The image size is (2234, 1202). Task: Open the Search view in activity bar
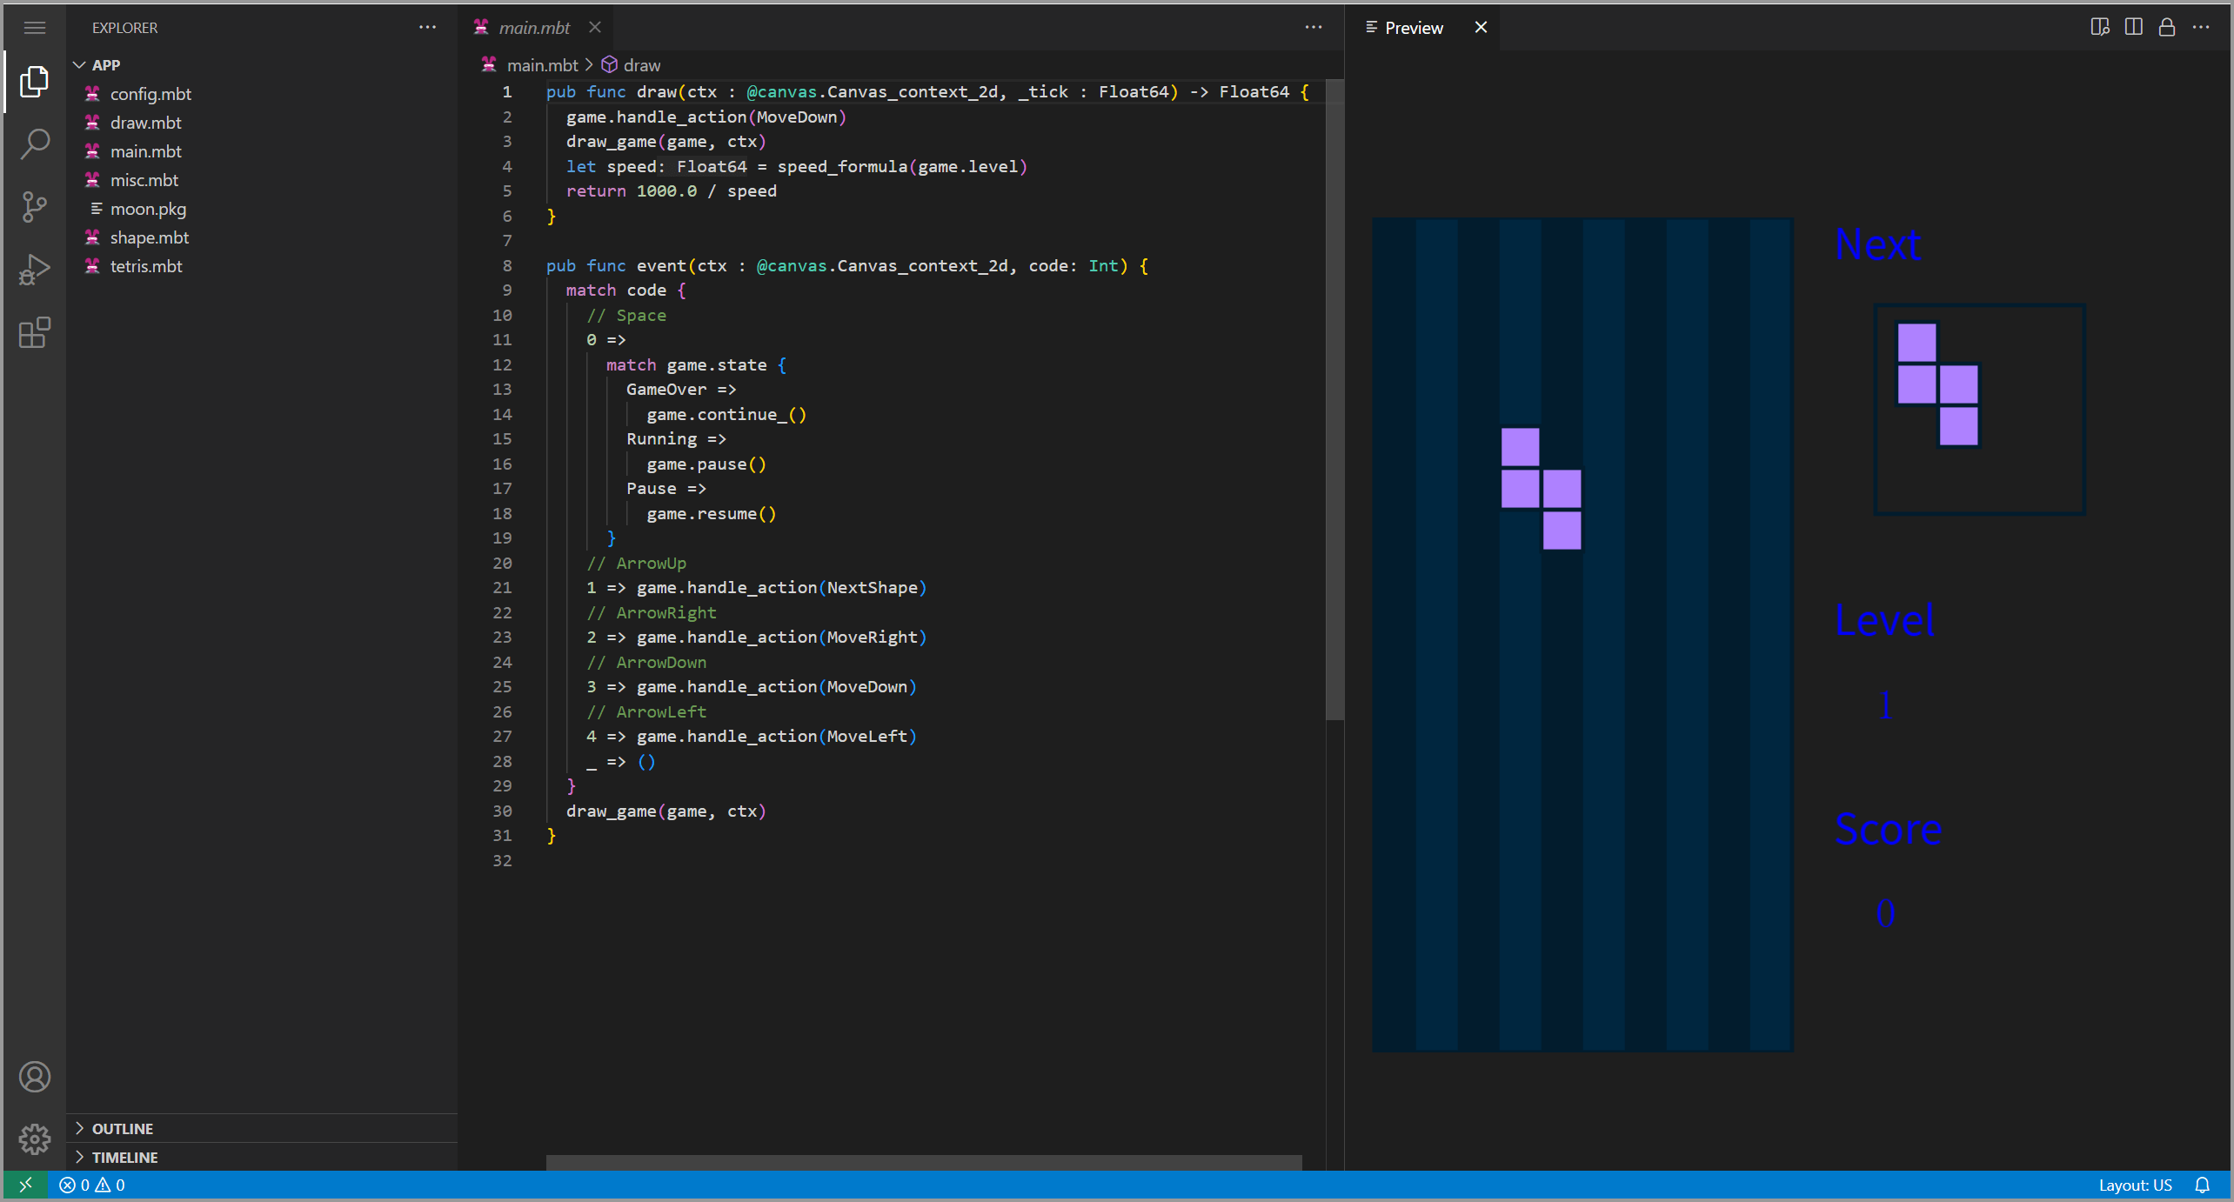(x=35, y=144)
